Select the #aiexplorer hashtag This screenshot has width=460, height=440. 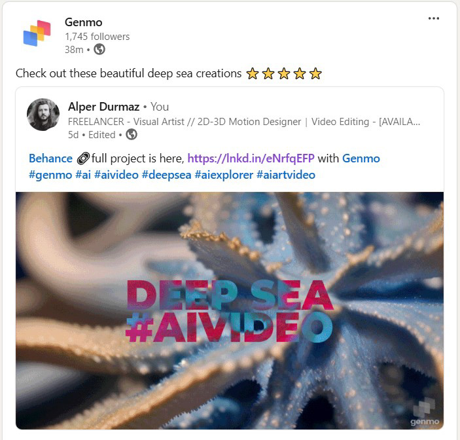point(224,175)
